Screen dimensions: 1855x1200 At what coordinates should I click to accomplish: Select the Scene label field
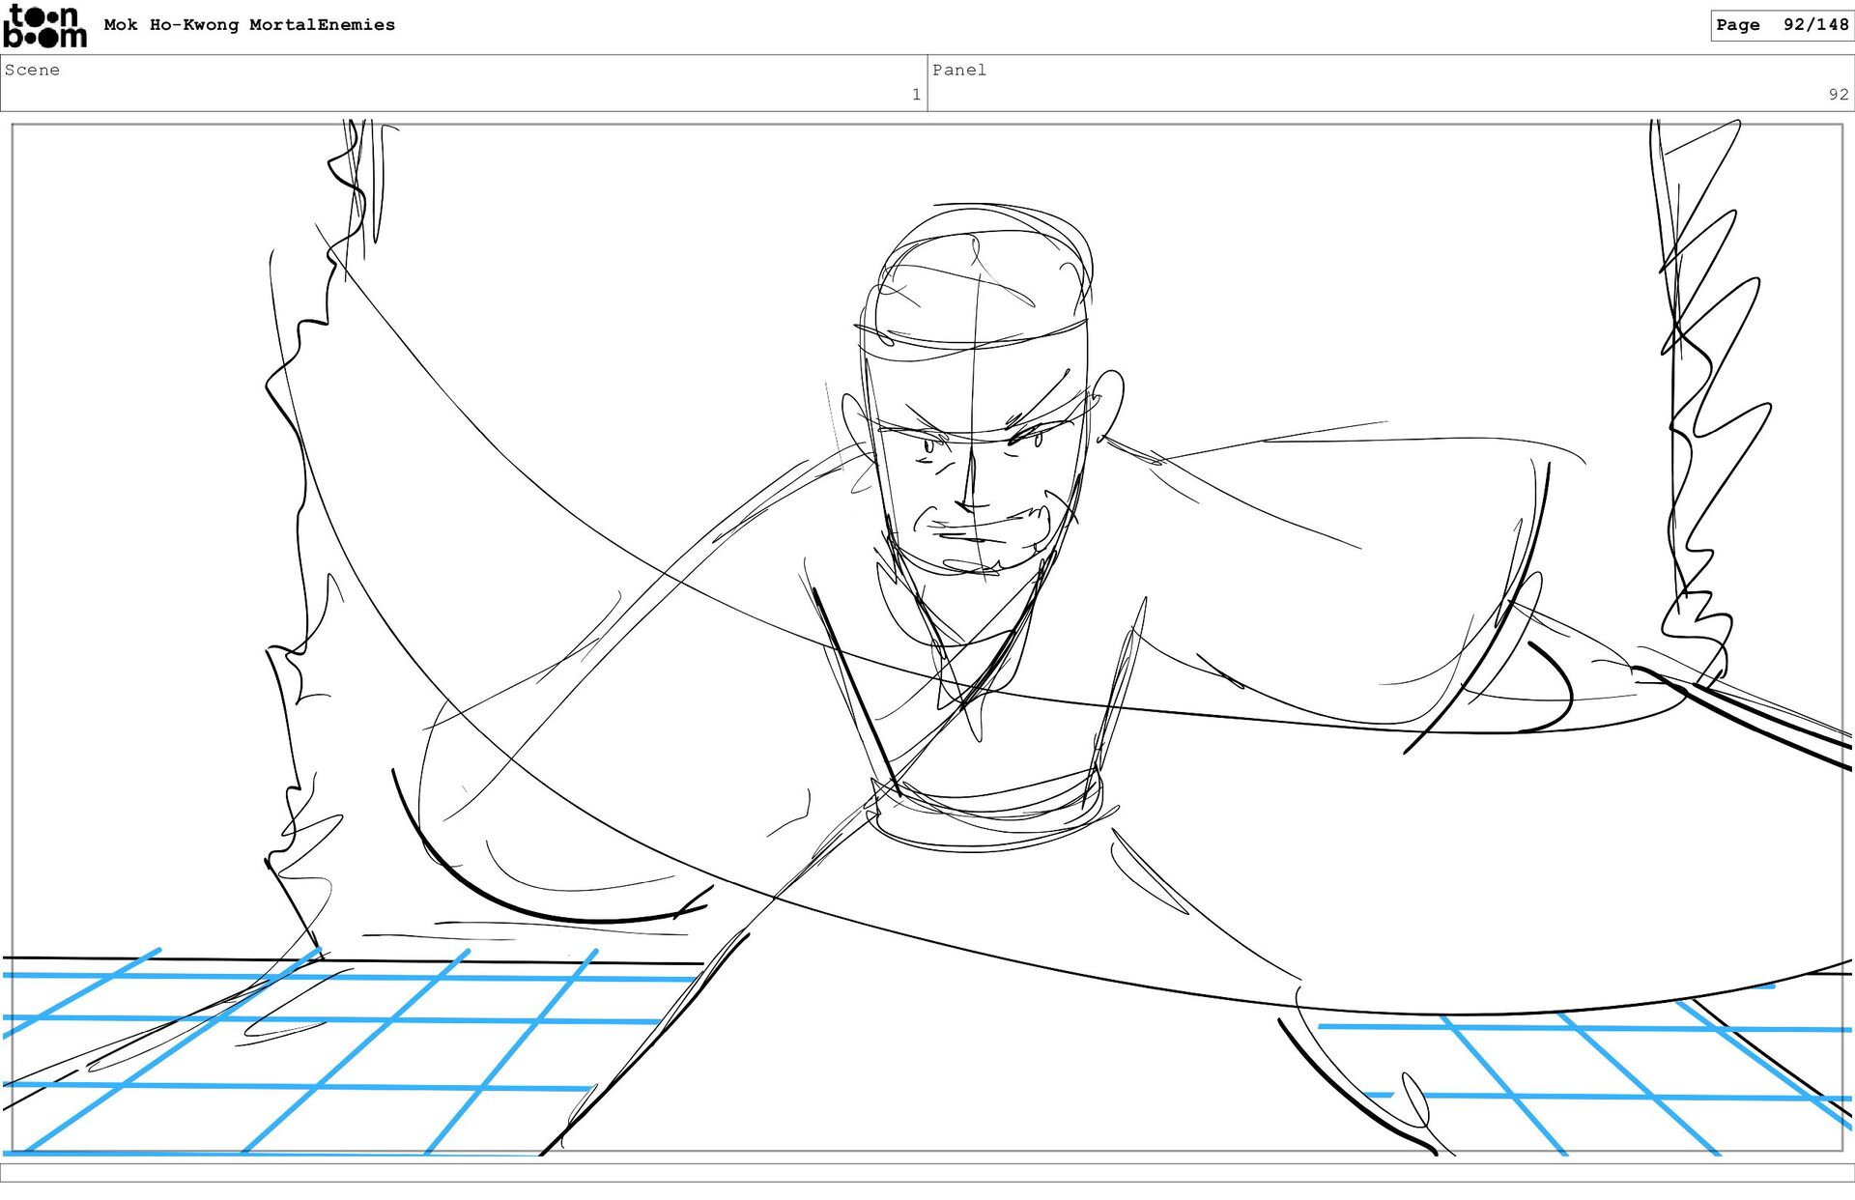point(33,70)
